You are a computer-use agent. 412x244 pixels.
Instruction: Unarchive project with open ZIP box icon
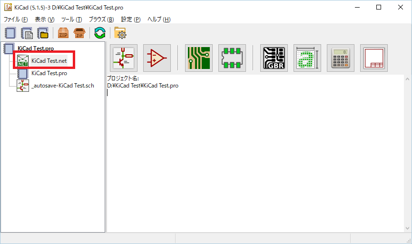tap(79, 33)
